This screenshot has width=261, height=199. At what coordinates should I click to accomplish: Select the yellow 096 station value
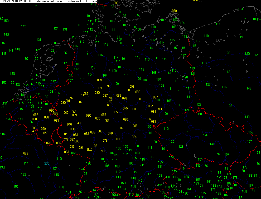46,117
